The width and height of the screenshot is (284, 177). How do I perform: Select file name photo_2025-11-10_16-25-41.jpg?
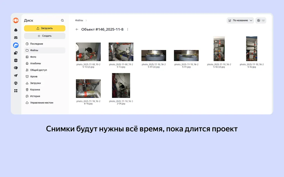point(186,66)
